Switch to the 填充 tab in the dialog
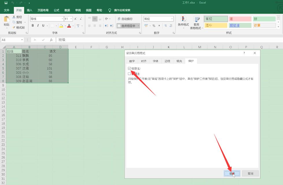 [179, 61]
